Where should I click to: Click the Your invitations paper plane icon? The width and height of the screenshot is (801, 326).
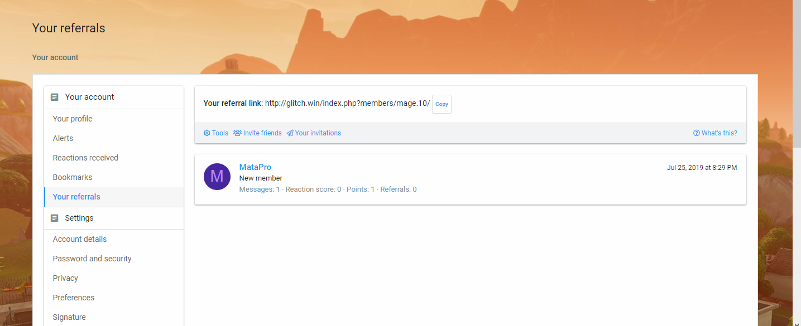coord(290,133)
